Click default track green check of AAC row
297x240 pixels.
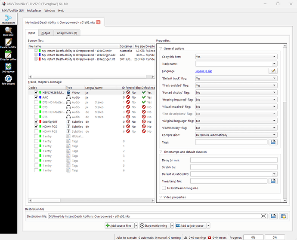coord(144,97)
